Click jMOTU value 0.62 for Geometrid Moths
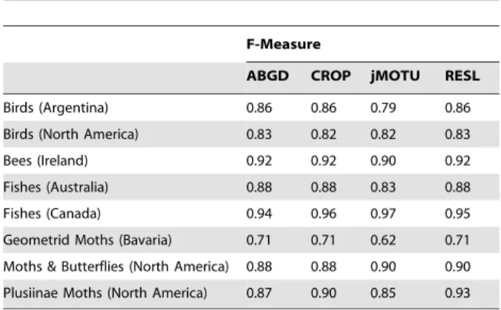Screen dimensions: 501x310 pos(383,240)
